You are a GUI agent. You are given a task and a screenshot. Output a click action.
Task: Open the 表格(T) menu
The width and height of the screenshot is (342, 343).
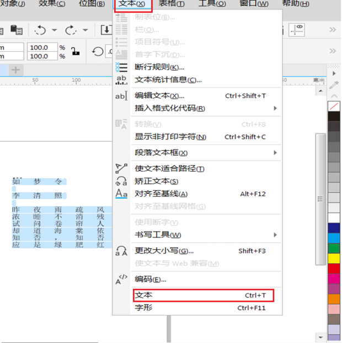pos(172,3)
